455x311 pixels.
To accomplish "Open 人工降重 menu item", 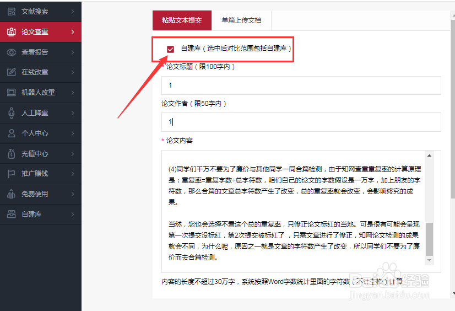I will pos(41,113).
